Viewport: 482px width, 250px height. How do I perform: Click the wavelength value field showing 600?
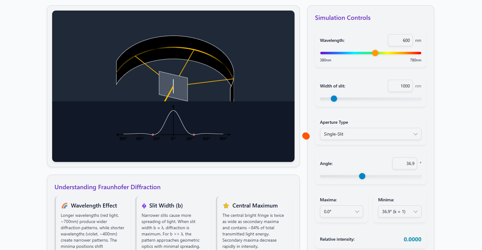(x=400, y=40)
